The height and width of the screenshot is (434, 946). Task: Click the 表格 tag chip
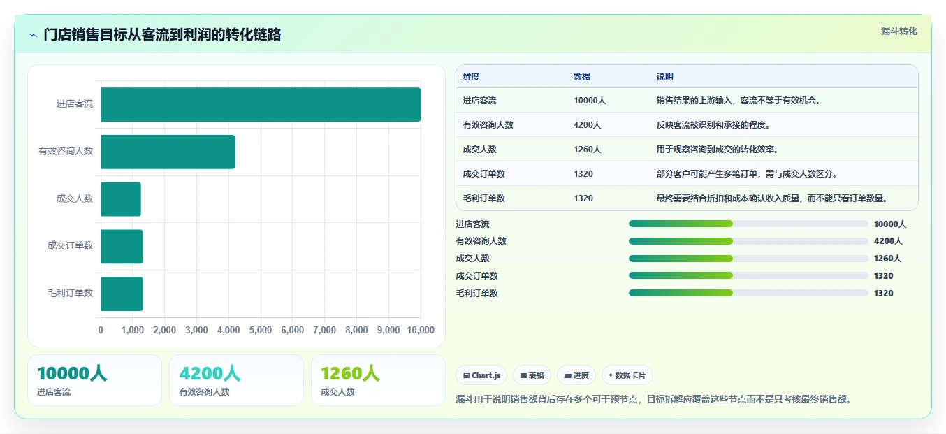[532, 375]
